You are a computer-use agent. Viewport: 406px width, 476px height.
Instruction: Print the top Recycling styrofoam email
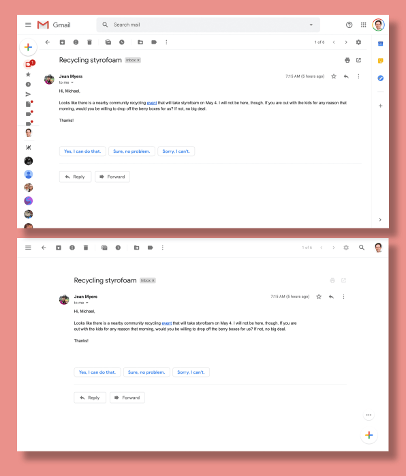347,60
